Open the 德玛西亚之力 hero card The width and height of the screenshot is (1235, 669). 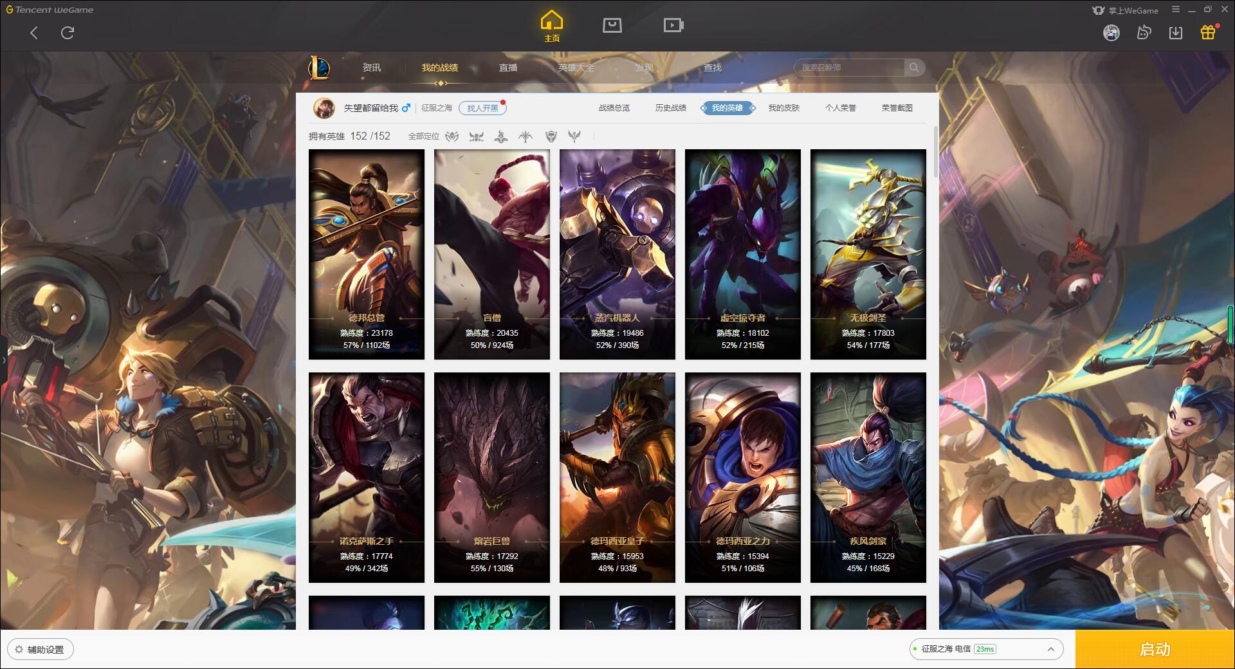pyautogui.click(x=743, y=477)
